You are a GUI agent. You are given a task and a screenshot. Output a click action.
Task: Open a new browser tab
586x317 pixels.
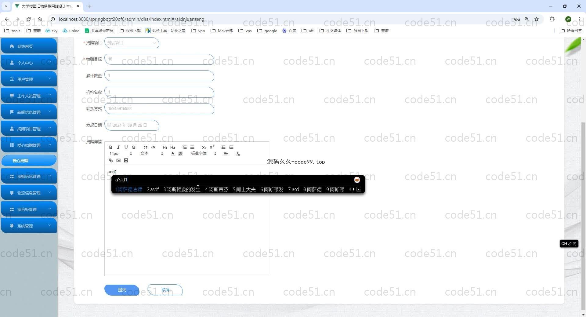pyautogui.click(x=89, y=6)
